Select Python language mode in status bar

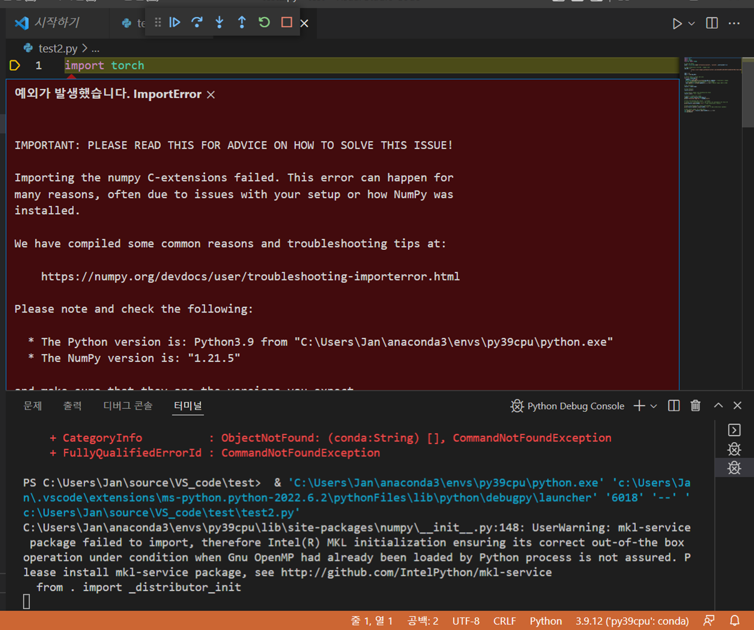click(x=545, y=621)
